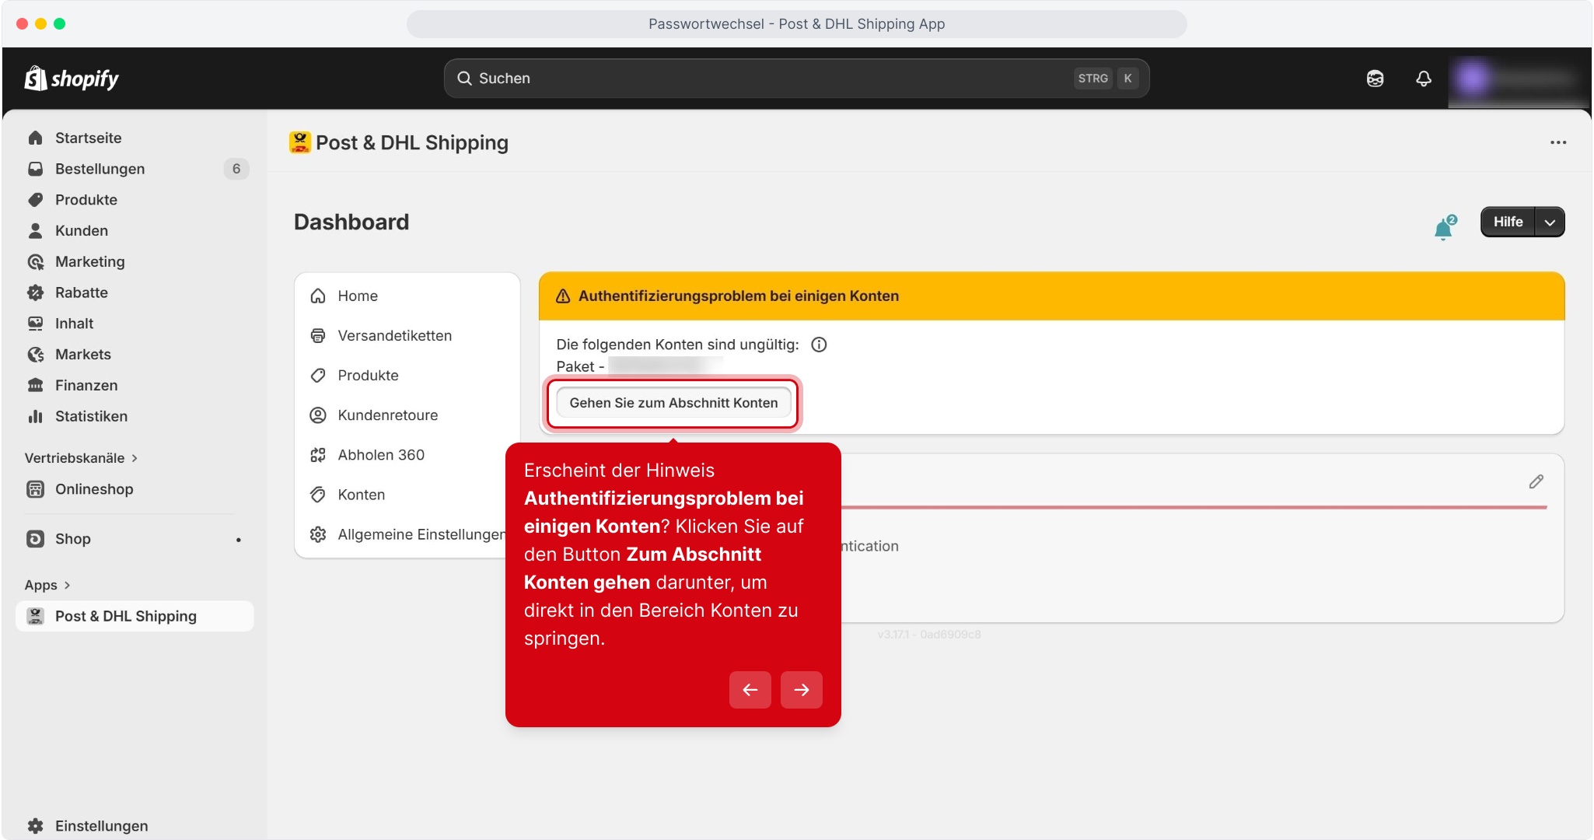Click the Rabatte discount badge icon
The height and width of the screenshot is (840, 1594).
[35, 292]
